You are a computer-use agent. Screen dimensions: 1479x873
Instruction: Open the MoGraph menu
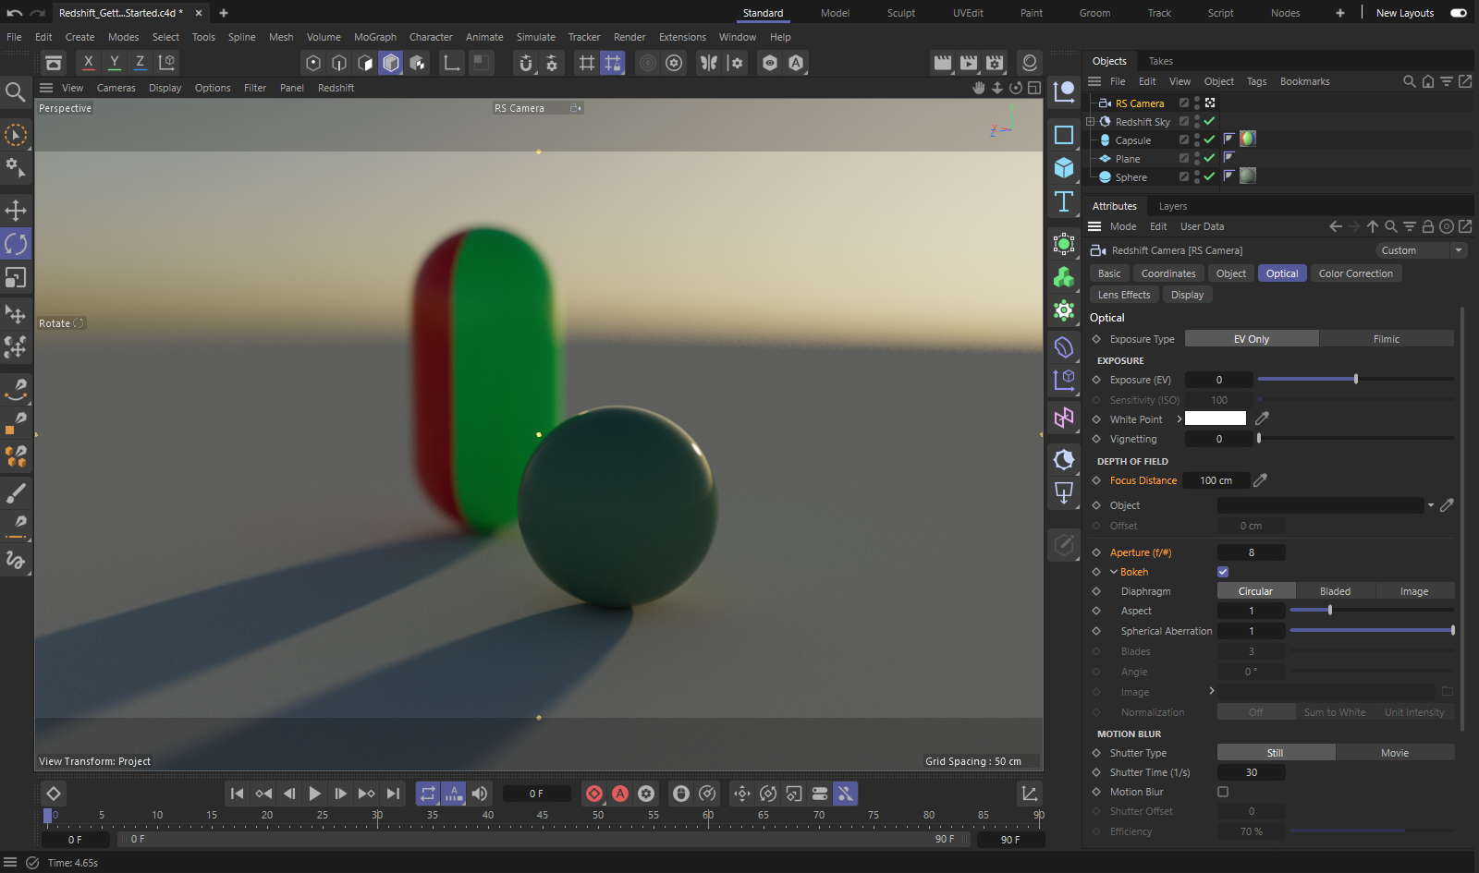374,37
